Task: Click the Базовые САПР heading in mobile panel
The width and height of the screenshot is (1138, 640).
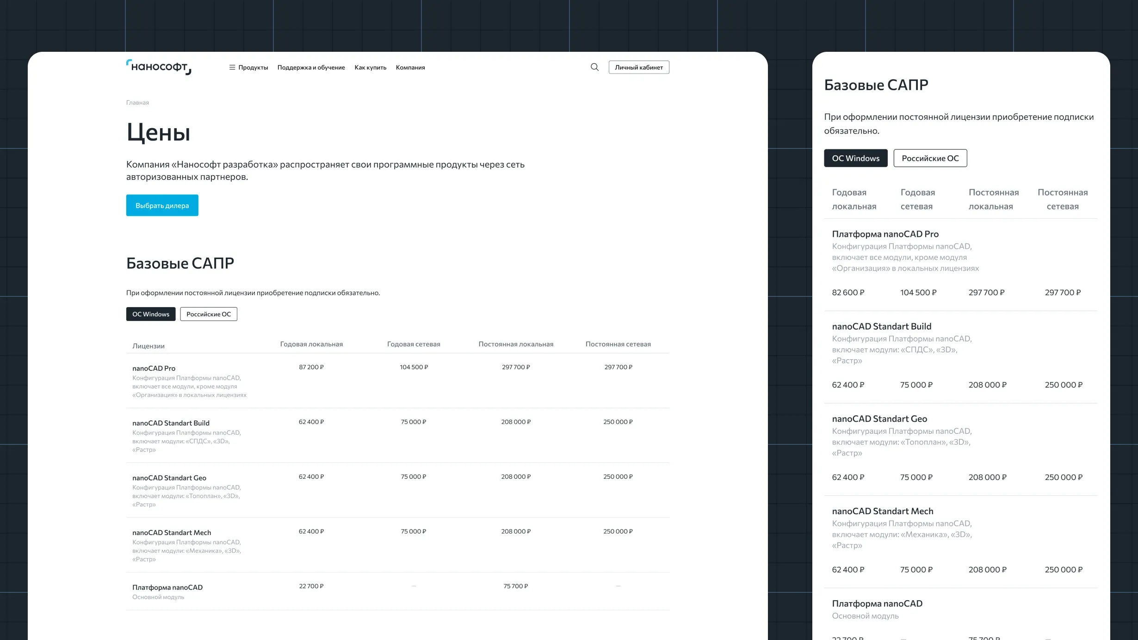Action: 876,85
